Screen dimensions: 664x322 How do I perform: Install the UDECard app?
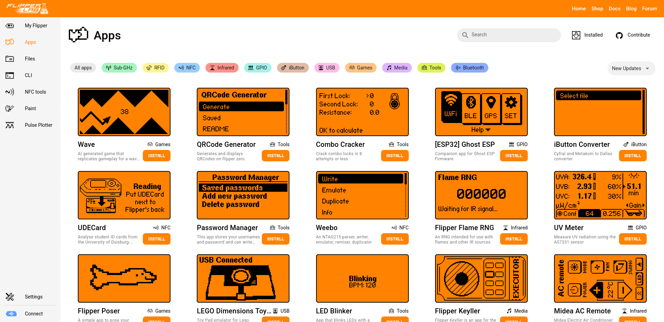tap(157, 239)
